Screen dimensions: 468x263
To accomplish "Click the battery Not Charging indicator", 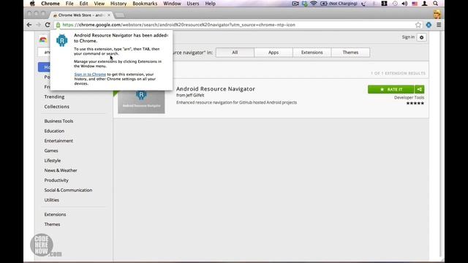I will pyautogui.click(x=339, y=4).
